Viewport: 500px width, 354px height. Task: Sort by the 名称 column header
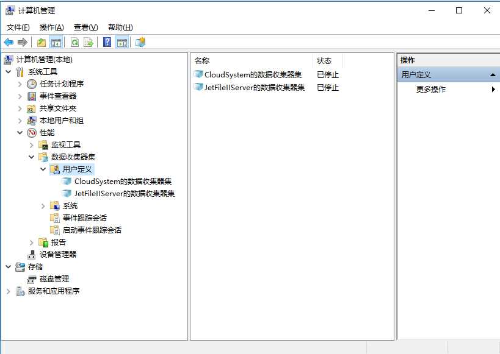click(x=252, y=60)
